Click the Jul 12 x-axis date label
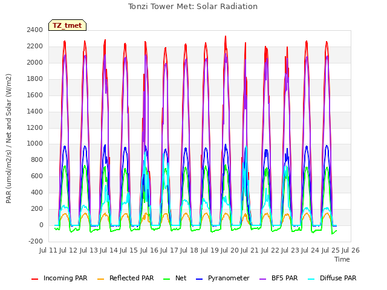Screen dimensions: 387x290 68,250
